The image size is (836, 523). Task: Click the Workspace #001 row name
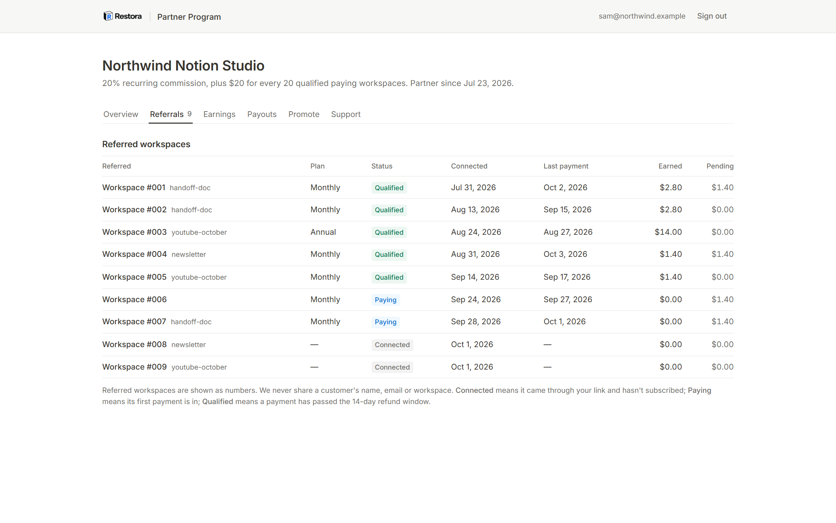(134, 188)
